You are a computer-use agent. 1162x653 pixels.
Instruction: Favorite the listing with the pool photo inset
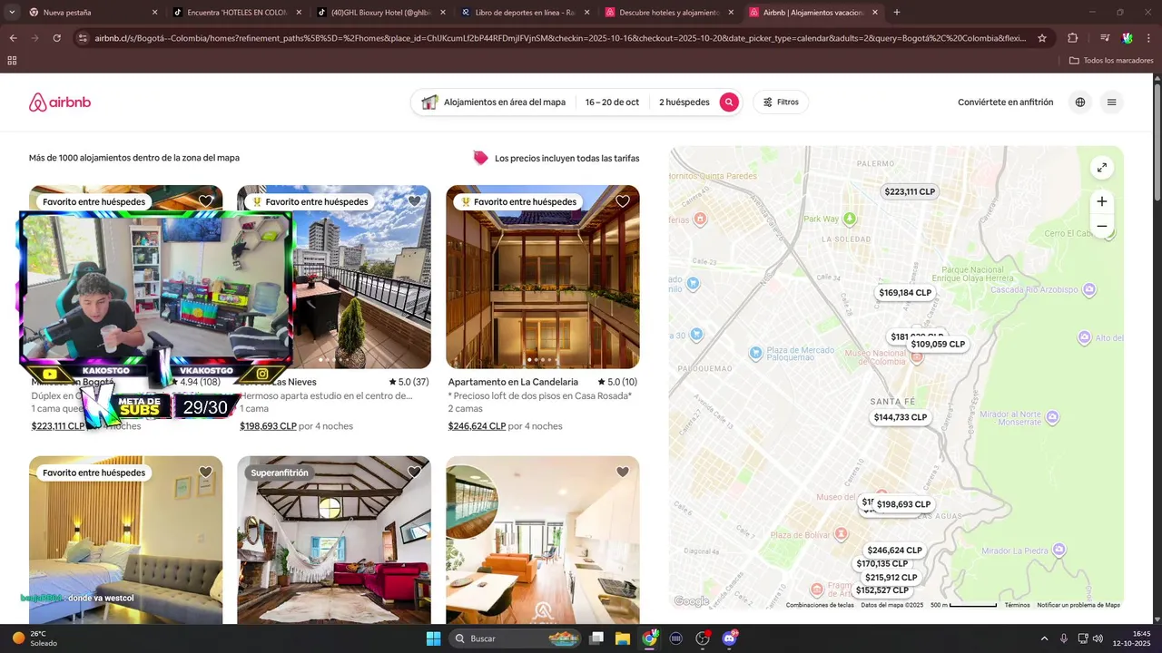pyautogui.click(x=623, y=472)
